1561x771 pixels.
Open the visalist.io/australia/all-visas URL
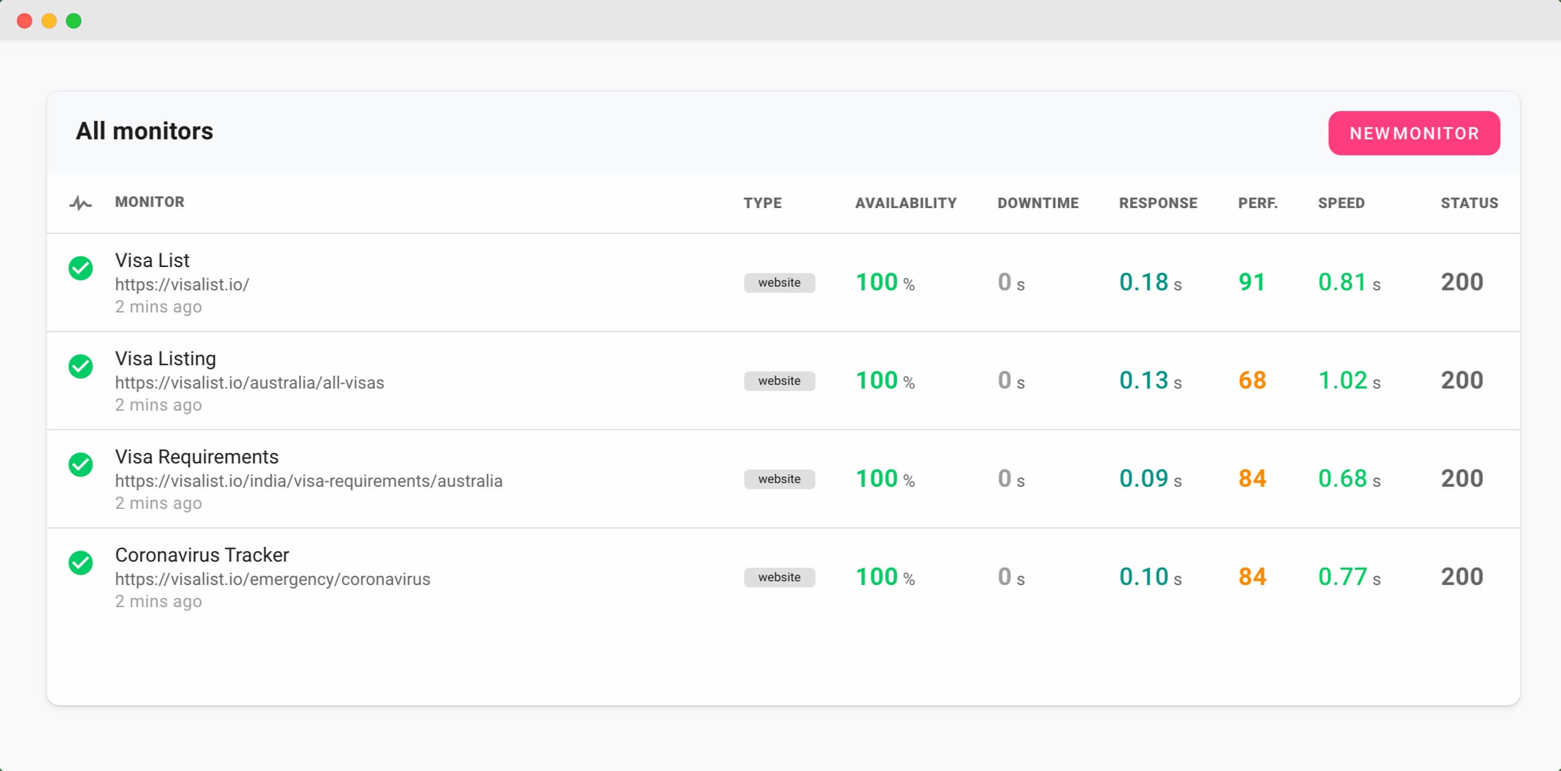point(249,382)
